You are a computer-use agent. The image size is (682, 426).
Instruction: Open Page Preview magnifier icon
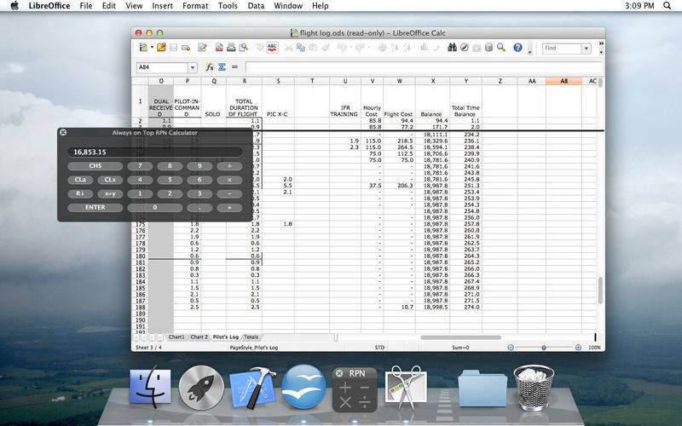[x=244, y=48]
